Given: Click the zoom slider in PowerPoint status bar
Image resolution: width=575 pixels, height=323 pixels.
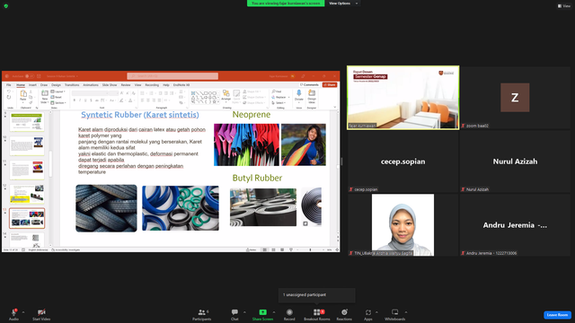Looking at the screenshot, I should (x=310, y=249).
